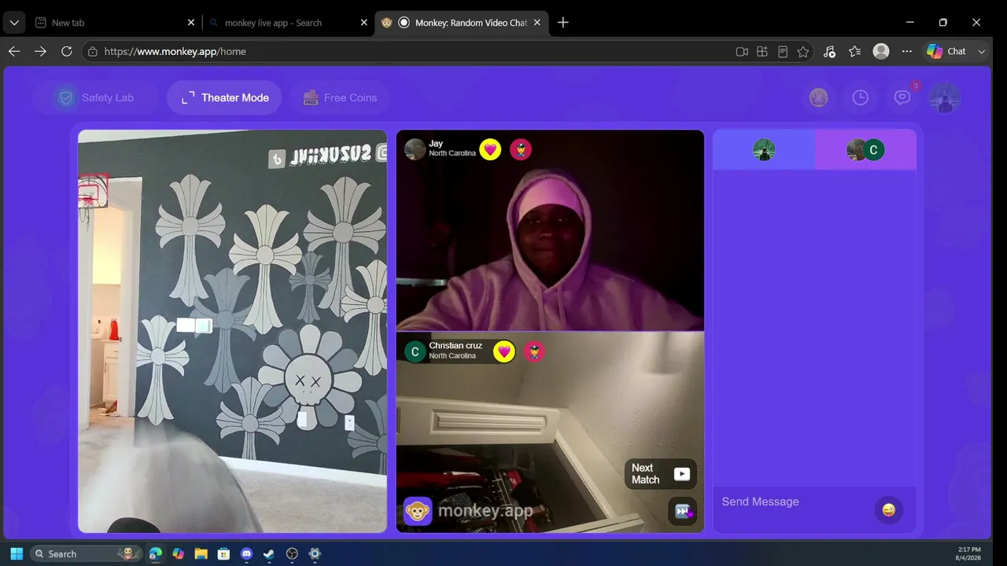Open Settings gear from taskbar
The image size is (1007, 566).
[x=315, y=553]
